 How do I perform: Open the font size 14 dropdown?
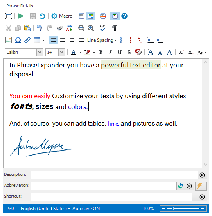click(x=62, y=52)
